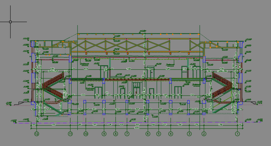Image resolution: width=271 pixels, height=146 pixels.
Task: Click grid axis bubble 12
Action: 37,134
